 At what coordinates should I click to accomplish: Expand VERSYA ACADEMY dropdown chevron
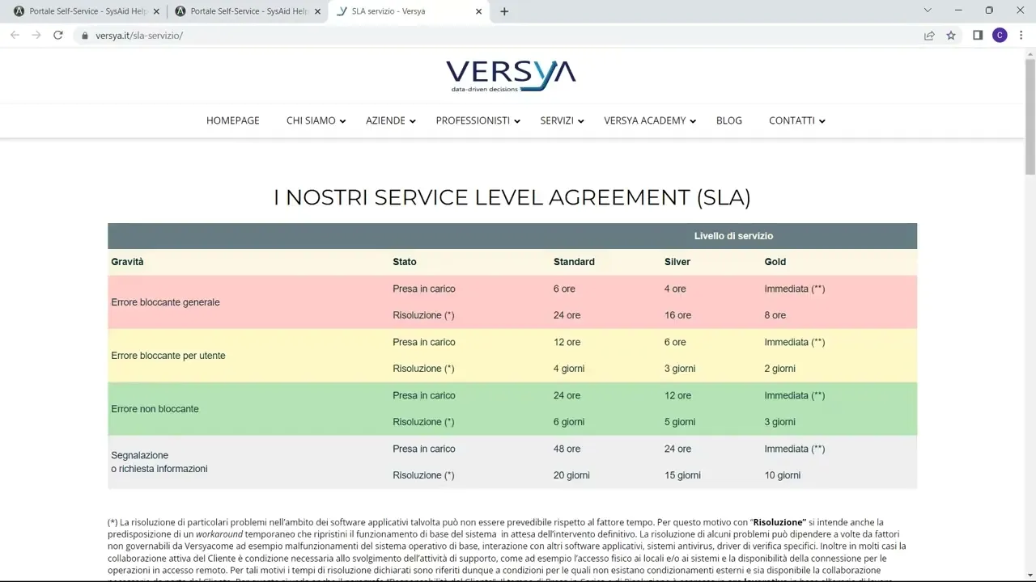[x=694, y=121]
